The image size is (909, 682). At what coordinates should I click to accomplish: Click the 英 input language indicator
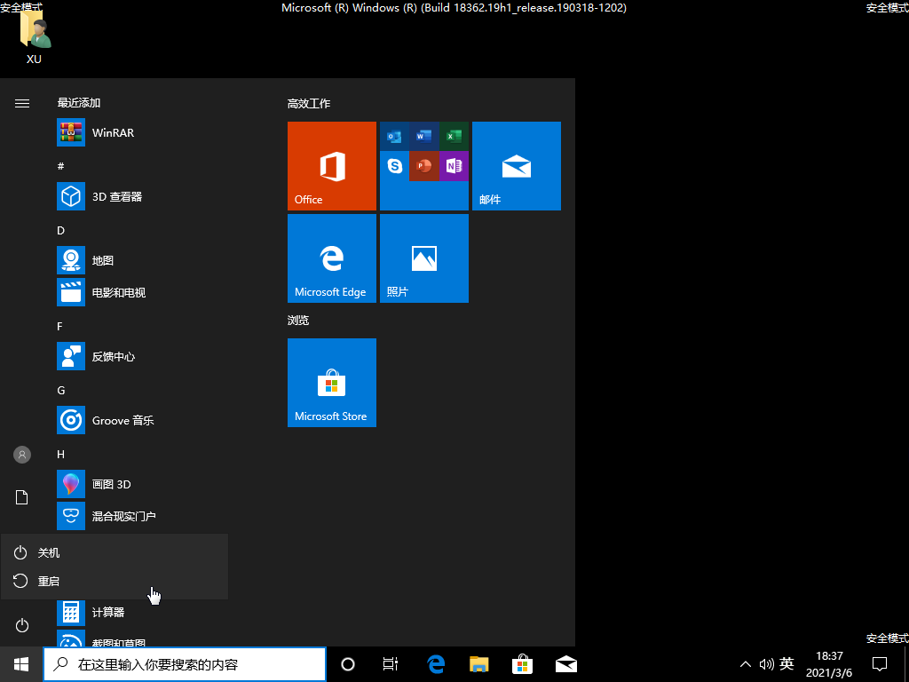coord(786,663)
